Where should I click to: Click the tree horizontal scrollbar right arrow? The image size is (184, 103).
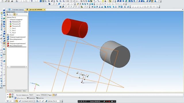coord(26,67)
